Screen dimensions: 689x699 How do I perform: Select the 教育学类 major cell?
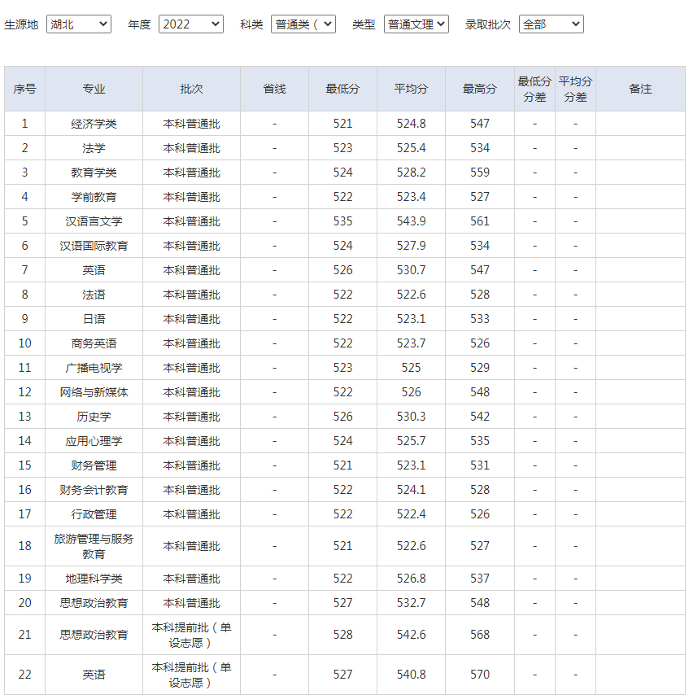[94, 173]
